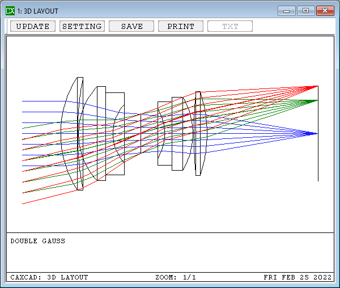The width and height of the screenshot is (340, 288).
Task: Close the 3D LAYOUT window
Action: (x=325, y=11)
